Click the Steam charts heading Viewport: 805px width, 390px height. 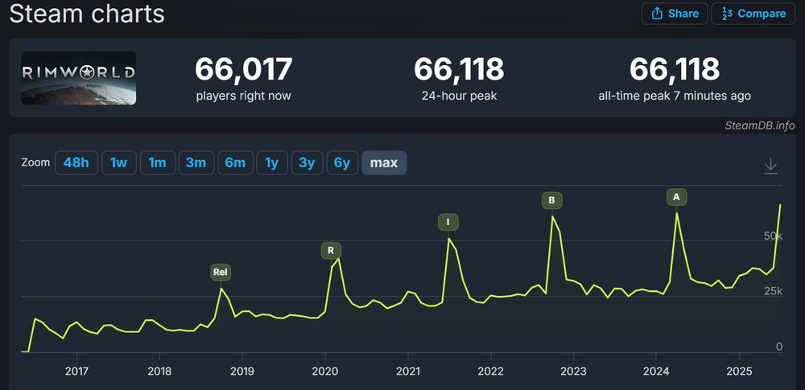pyautogui.click(x=87, y=14)
